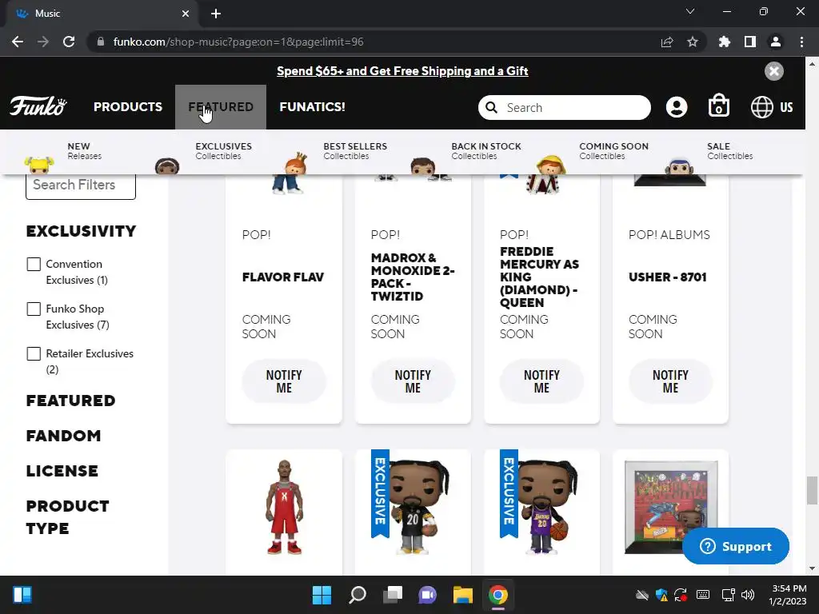This screenshot has width=819, height=614.
Task: Open the FEATURED navigation menu
Action: 221,106
